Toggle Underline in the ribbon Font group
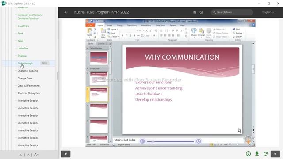 [130, 35]
